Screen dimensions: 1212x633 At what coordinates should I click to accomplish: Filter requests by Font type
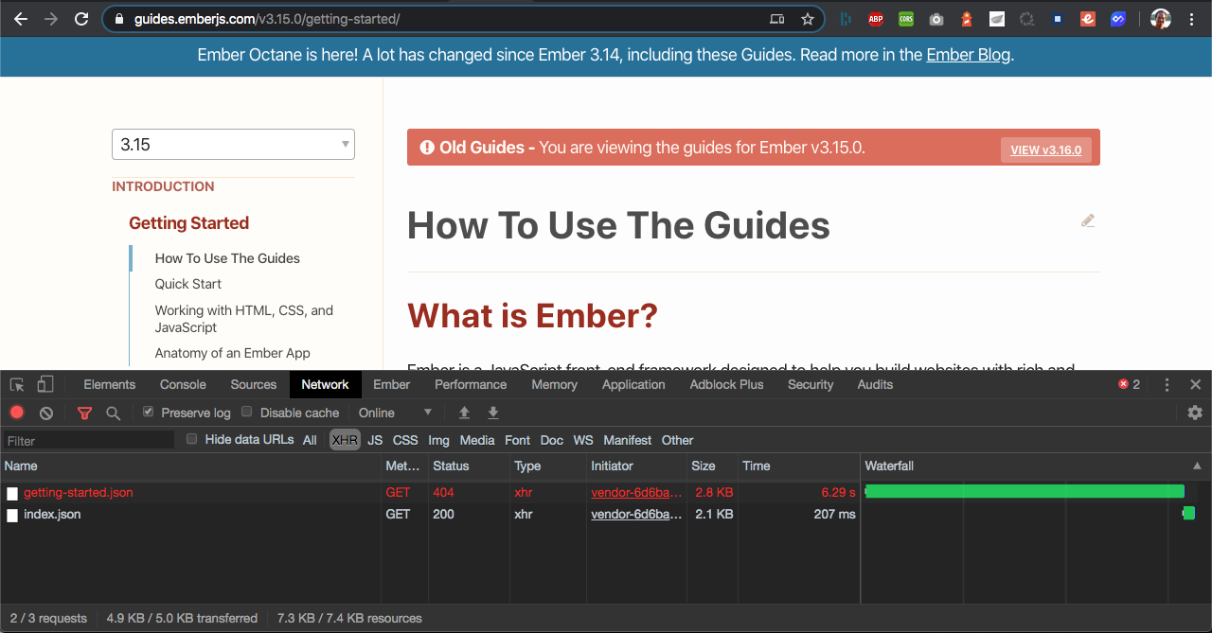click(517, 440)
